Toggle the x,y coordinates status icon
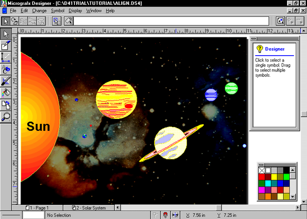Image resolution: width=307 pixels, height=219 pixels. pos(175,215)
